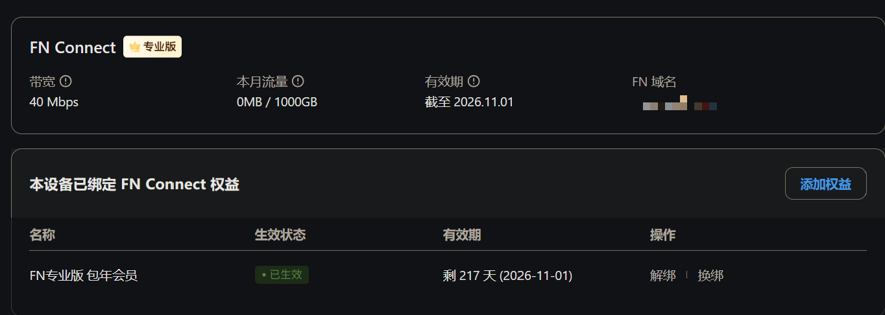Click the FN Connect title
885x315 pixels.
click(73, 47)
